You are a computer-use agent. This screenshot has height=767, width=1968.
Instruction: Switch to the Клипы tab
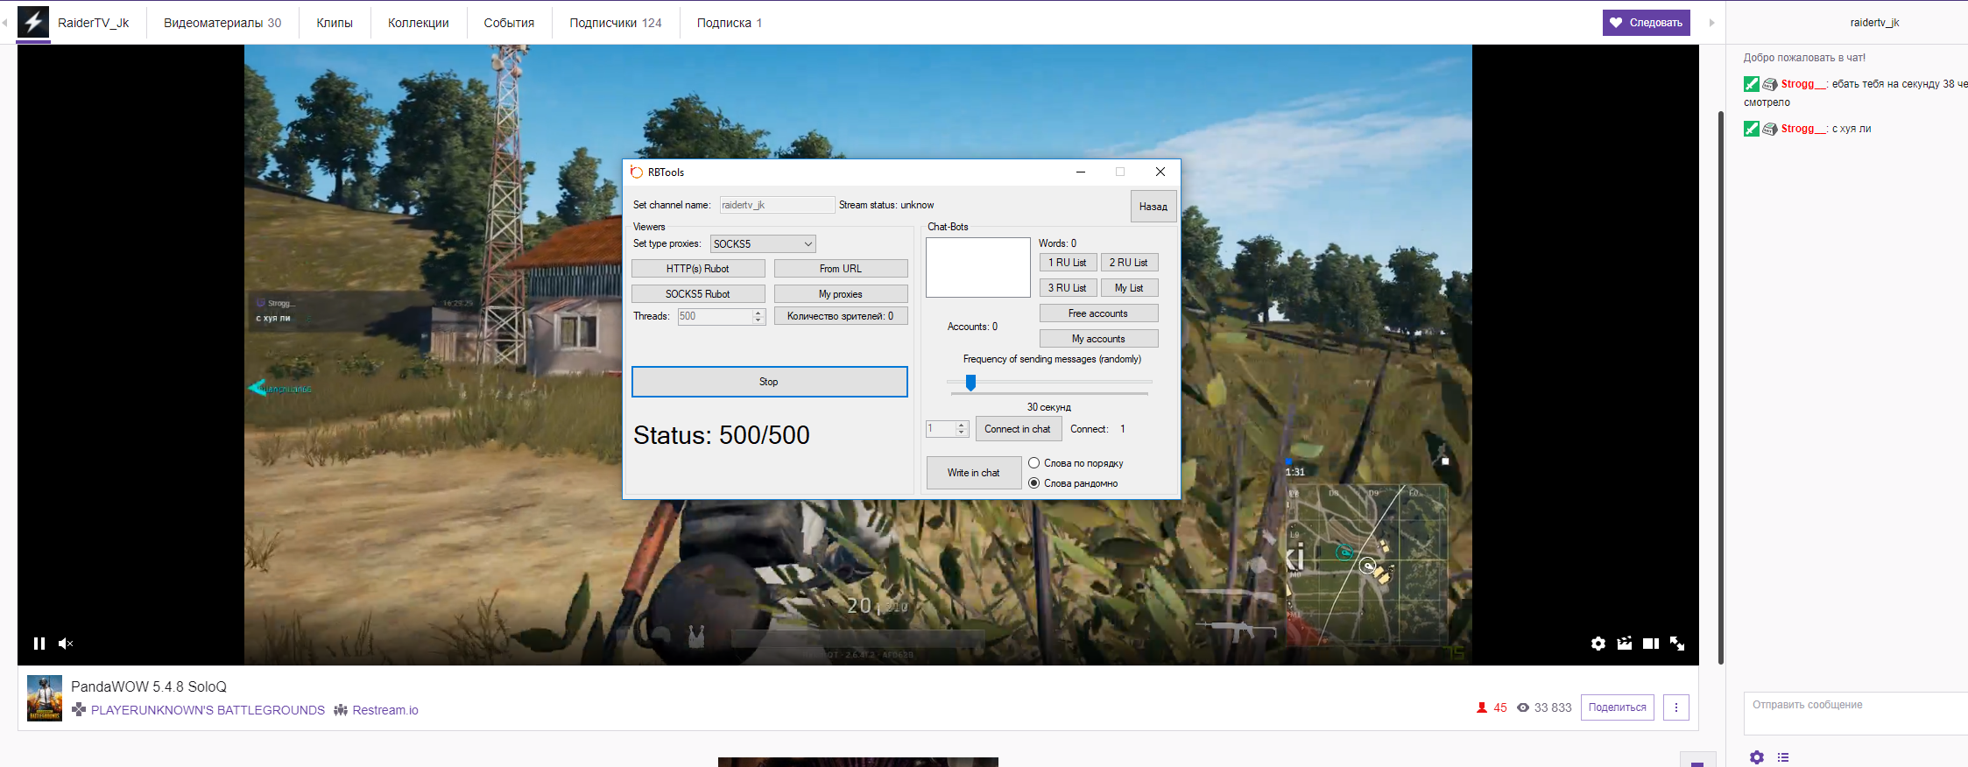335,23
